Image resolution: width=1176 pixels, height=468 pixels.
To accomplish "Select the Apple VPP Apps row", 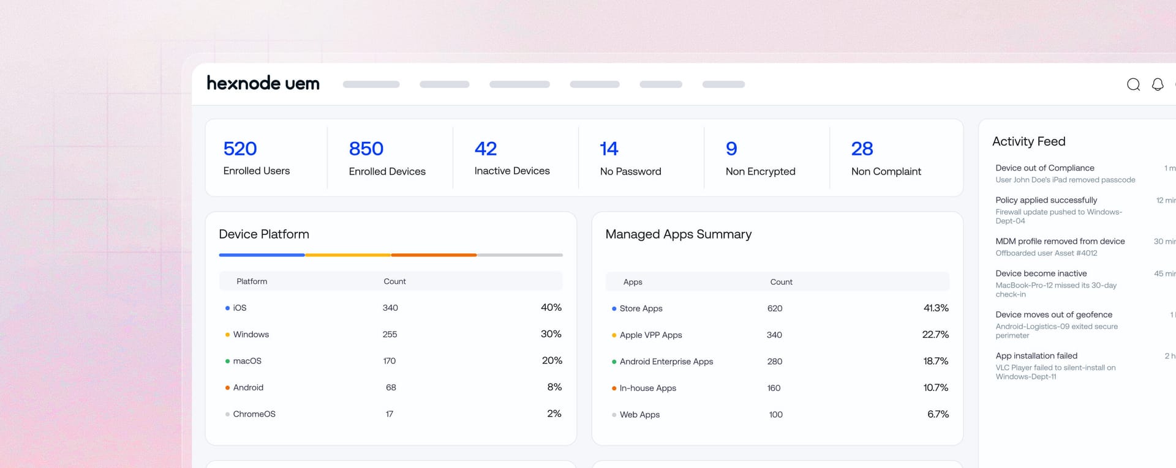I will [x=777, y=335].
